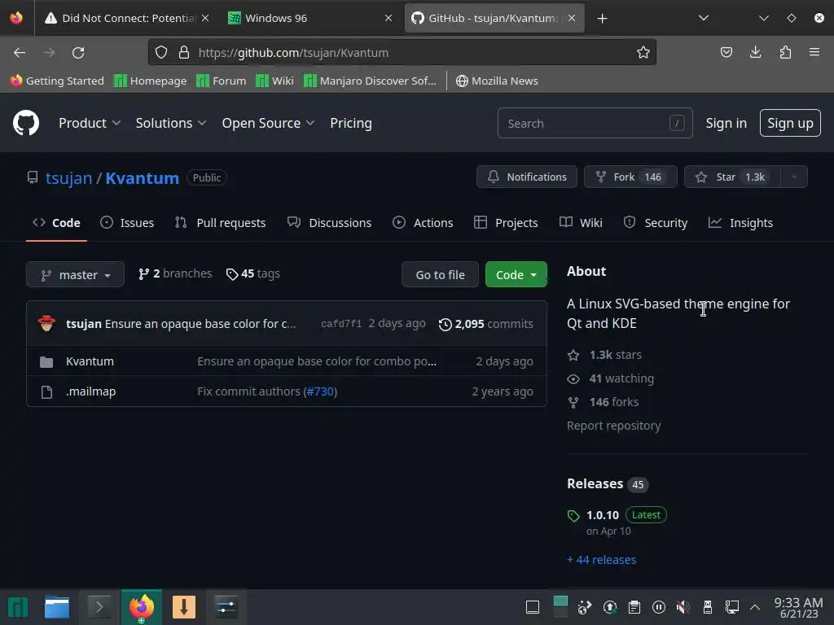Close the Windows 96 tab
Image resolution: width=834 pixels, height=625 pixels.
tap(388, 18)
